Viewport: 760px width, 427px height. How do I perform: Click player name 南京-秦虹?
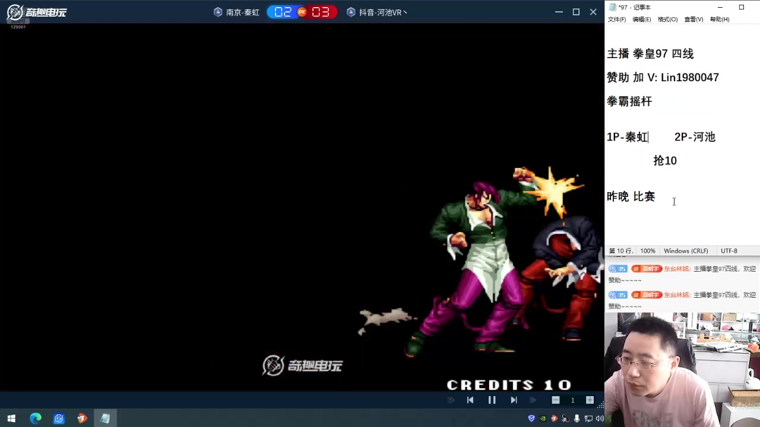[243, 12]
